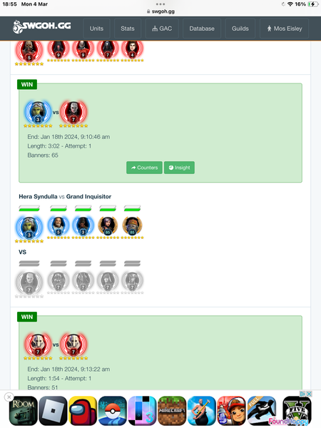Screen dimensions: 321x428
Task: Select Hera Syndulla portrait in first win card
Action: click(38, 112)
